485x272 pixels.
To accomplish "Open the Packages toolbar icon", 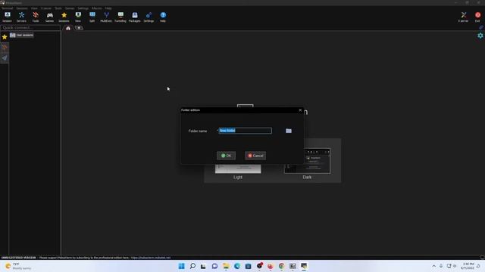I will click(x=135, y=17).
